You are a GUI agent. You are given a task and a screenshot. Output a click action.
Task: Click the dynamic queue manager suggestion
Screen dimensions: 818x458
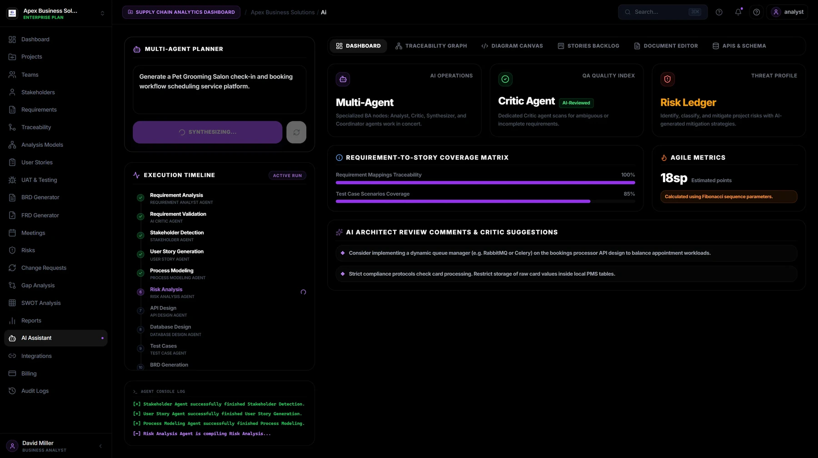[x=567, y=253]
